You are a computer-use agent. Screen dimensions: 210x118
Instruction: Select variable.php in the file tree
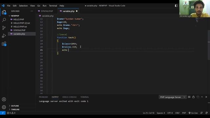[22, 34]
